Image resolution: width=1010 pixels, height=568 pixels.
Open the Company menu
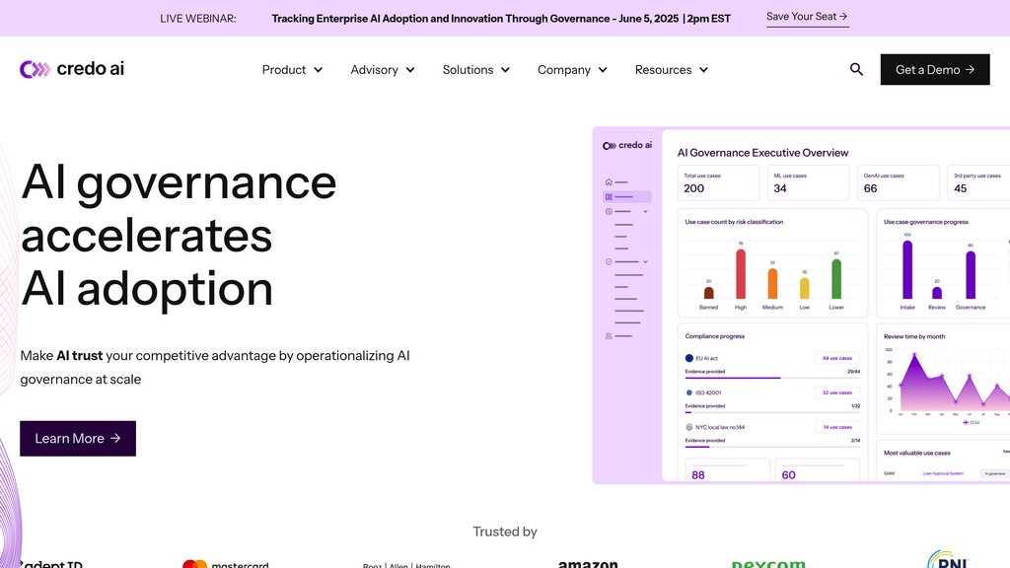pyautogui.click(x=572, y=70)
